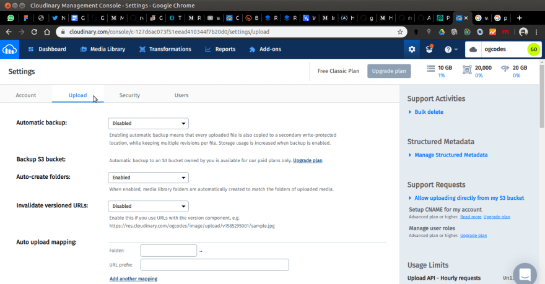Switch to the Security tab
545x284 pixels.
[129, 95]
